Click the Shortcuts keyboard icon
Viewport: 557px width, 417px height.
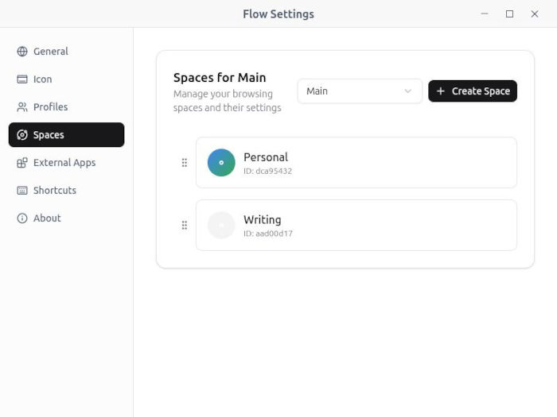click(22, 191)
